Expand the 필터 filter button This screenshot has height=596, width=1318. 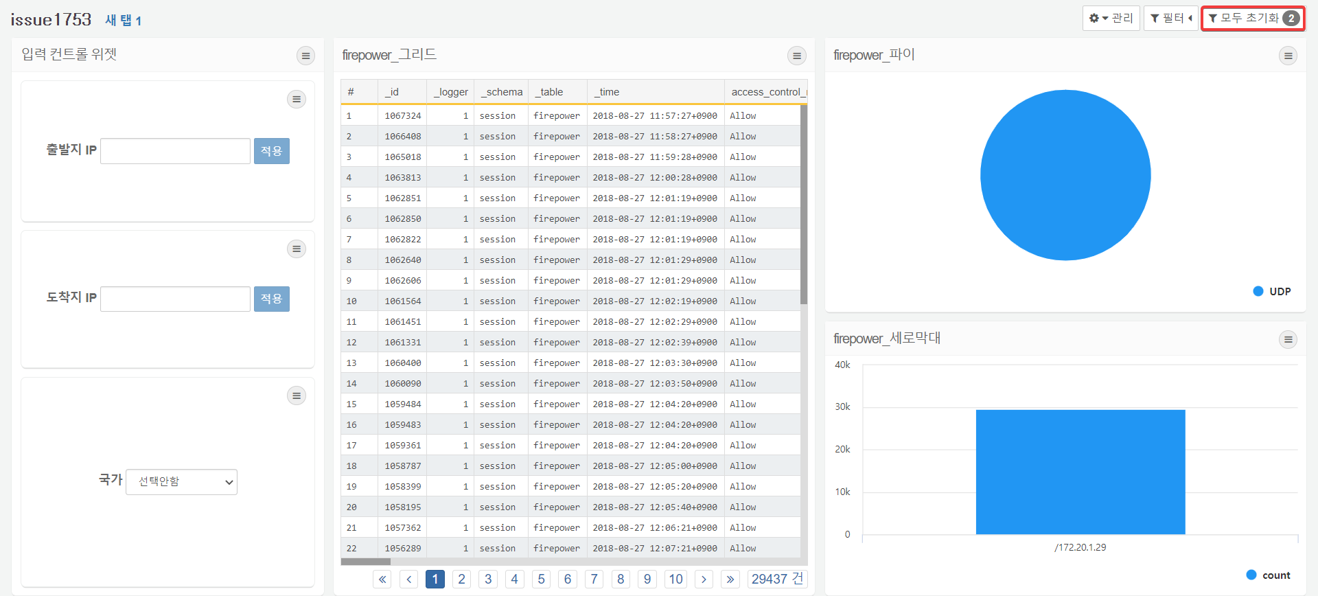(x=1171, y=18)
